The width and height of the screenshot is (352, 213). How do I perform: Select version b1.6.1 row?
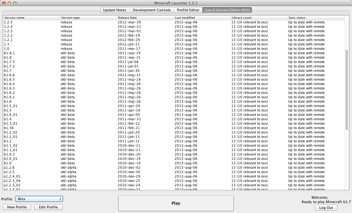(x=174, y=97)
